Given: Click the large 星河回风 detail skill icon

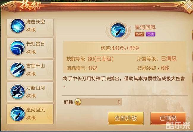Looking at the screenshot, I should point(118,30).
